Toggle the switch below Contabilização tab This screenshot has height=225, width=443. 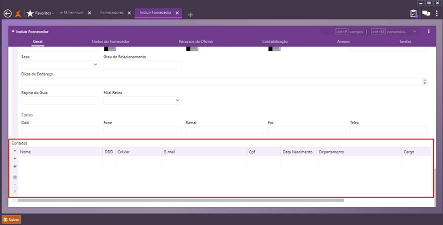(274, 49)
